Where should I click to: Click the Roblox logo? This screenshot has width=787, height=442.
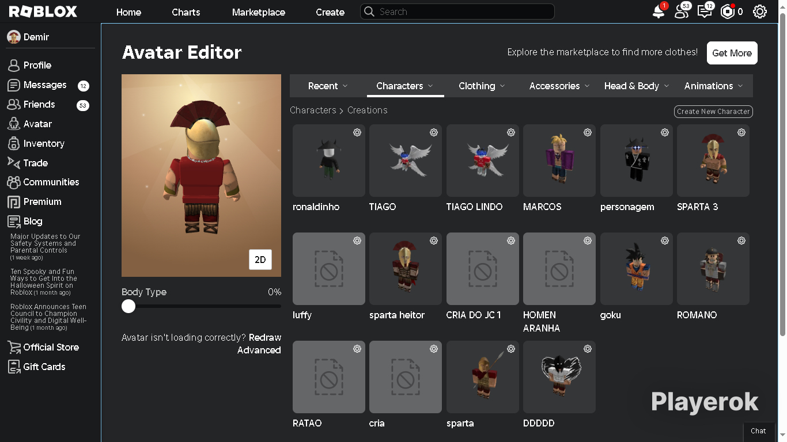click(x=43, y=12)
